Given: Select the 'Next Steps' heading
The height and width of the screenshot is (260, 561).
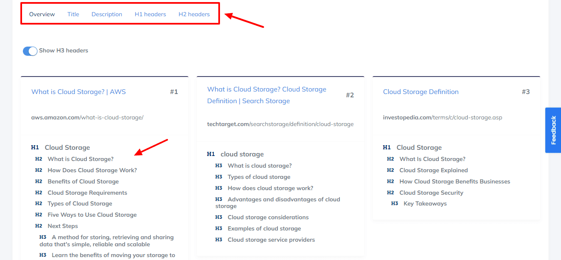Looking at the screenshot, I should (x=63, y=226).
